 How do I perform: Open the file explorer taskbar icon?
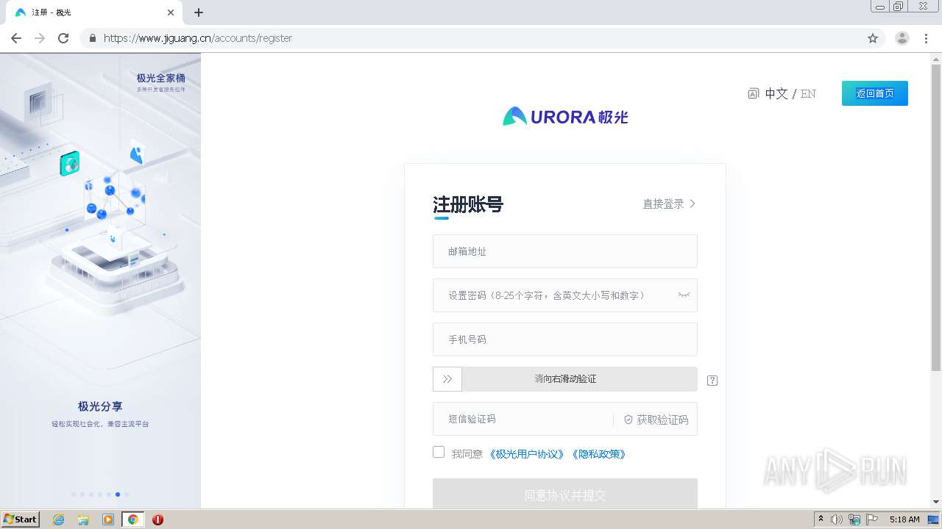point(83,519)
